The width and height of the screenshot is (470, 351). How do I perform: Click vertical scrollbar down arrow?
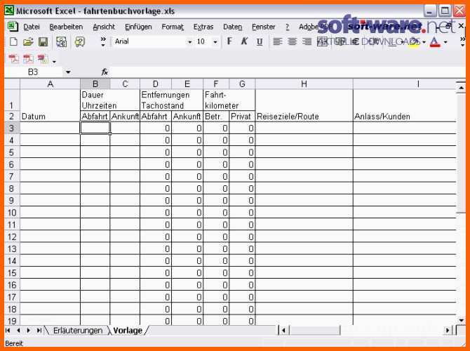(x=461, y=320)
